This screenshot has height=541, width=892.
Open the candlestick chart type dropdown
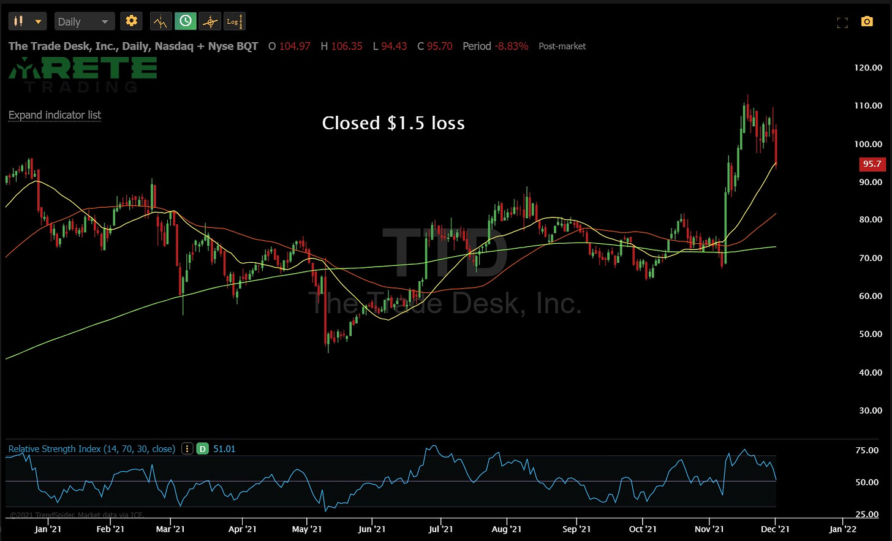[28, 21]
